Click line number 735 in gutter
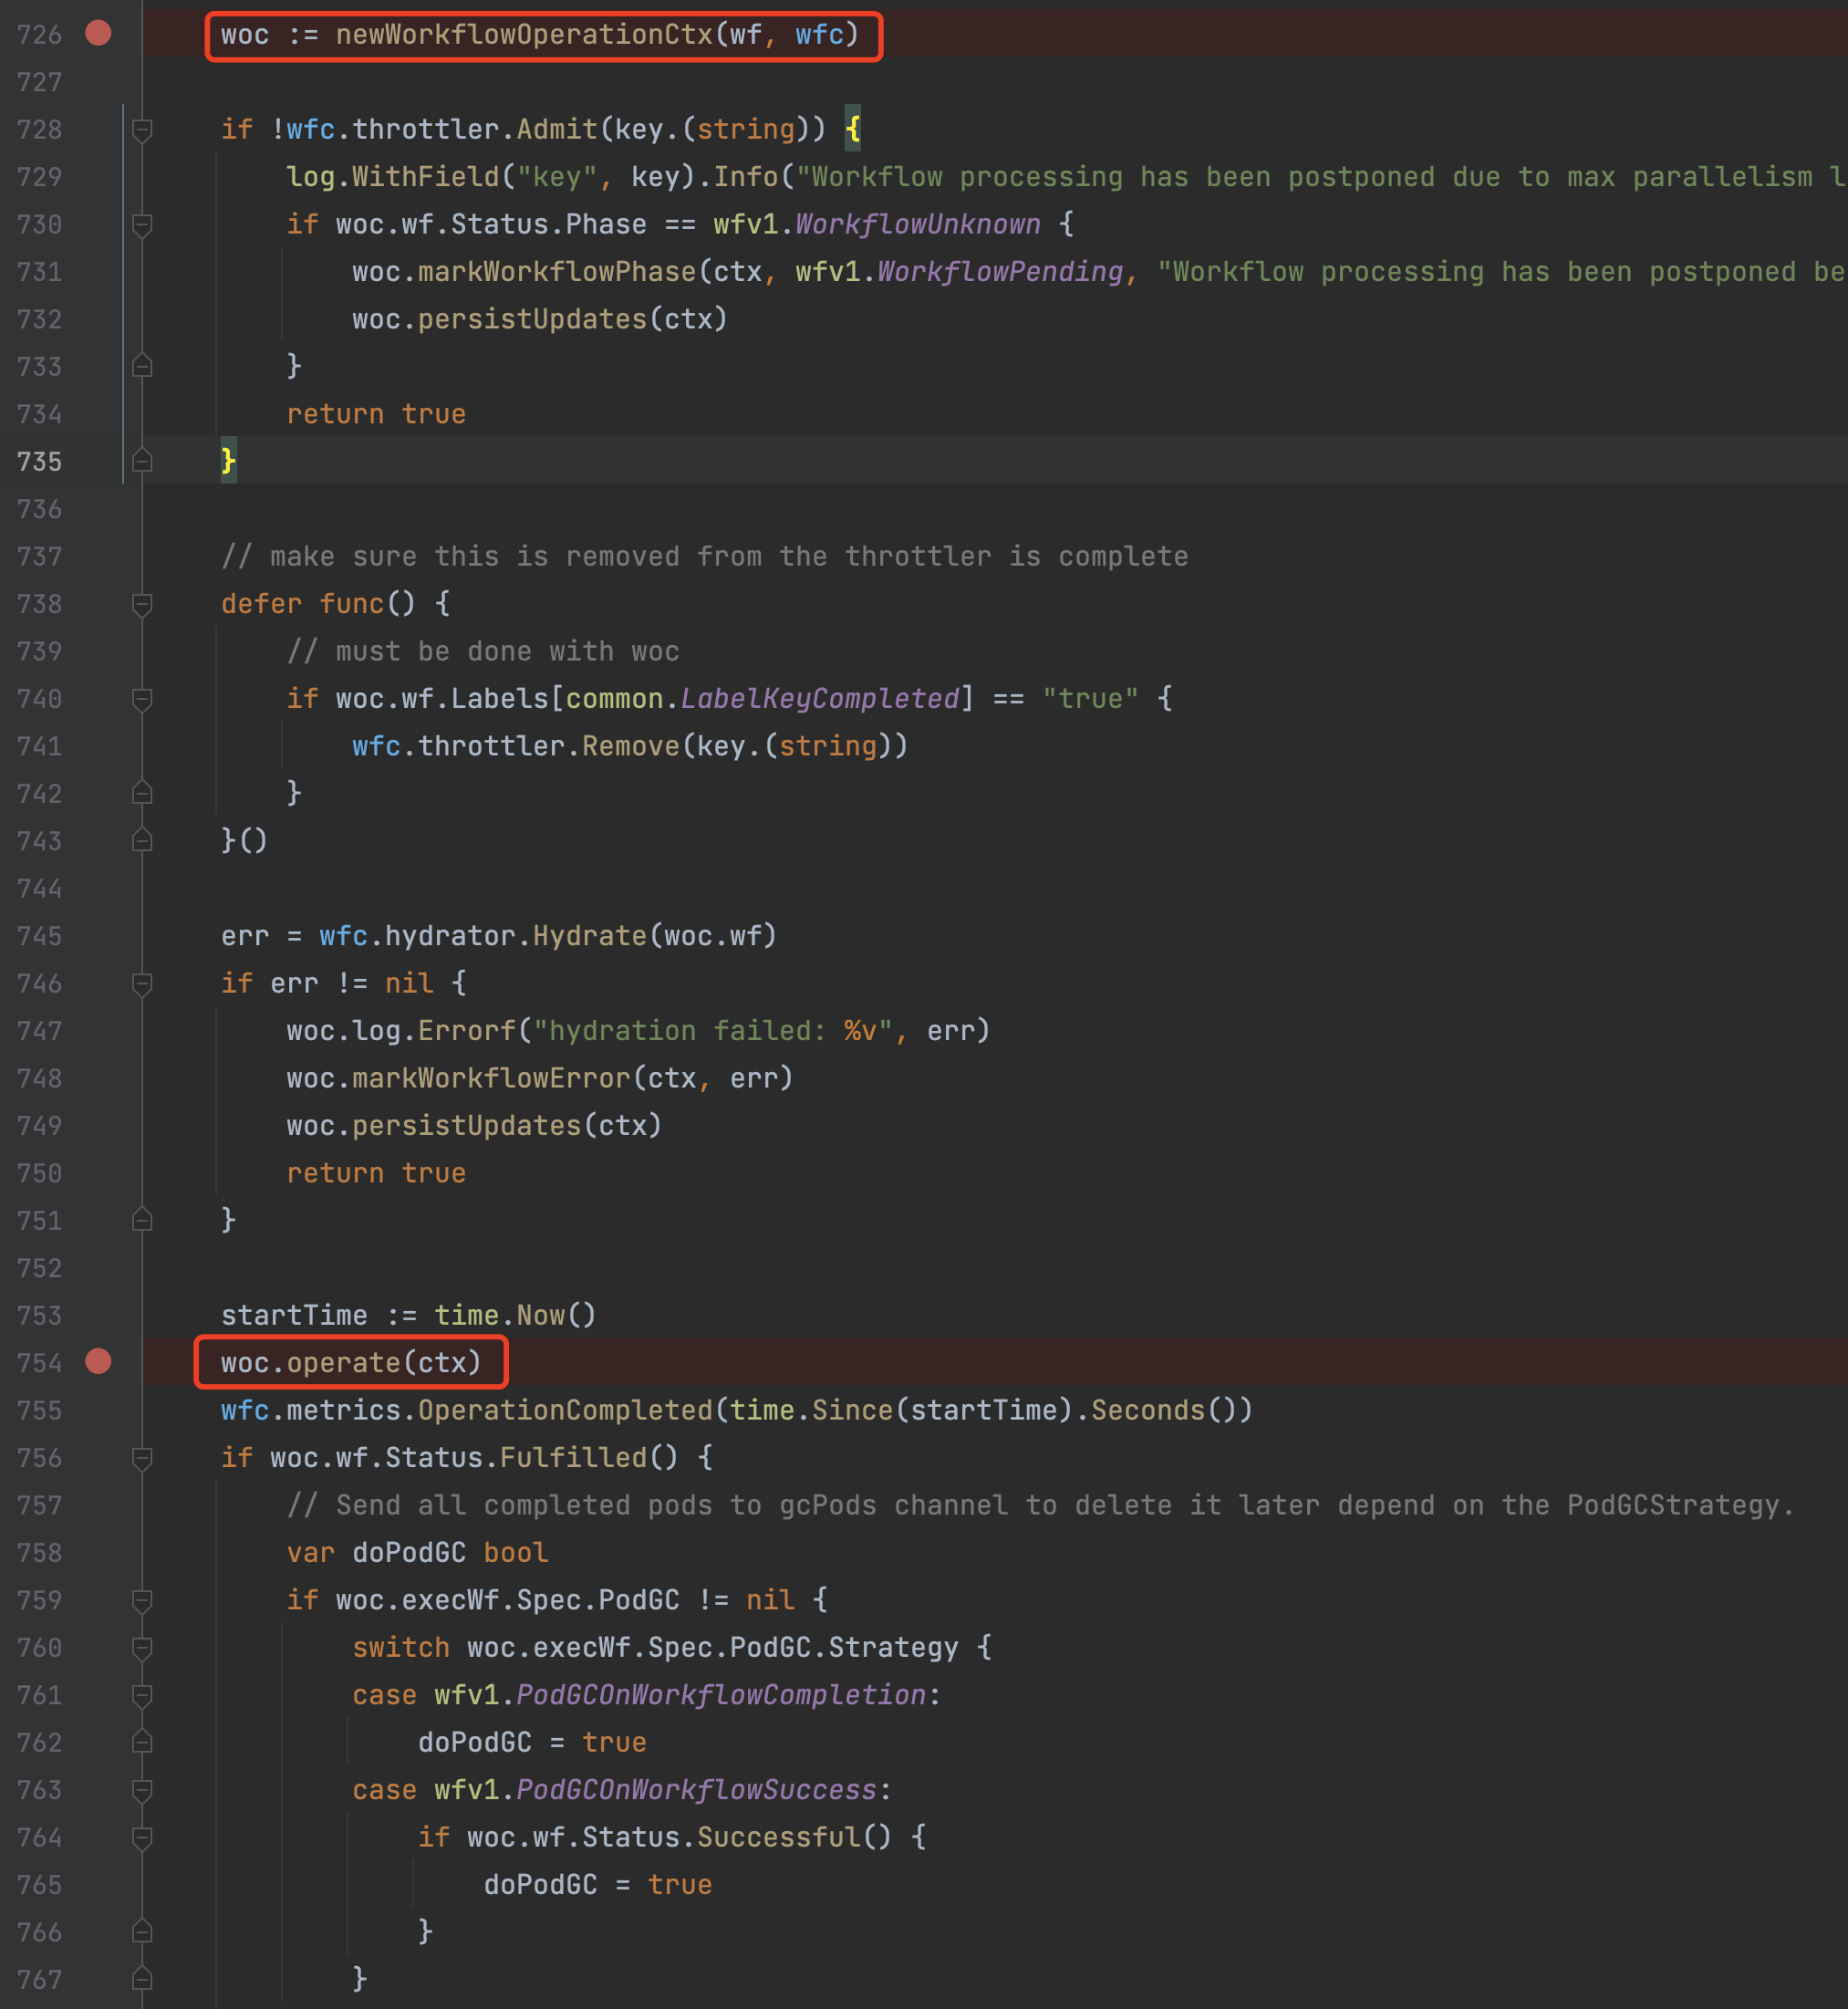The height and width of the screenshot is (2009, 1848). [x=40, y=462]
